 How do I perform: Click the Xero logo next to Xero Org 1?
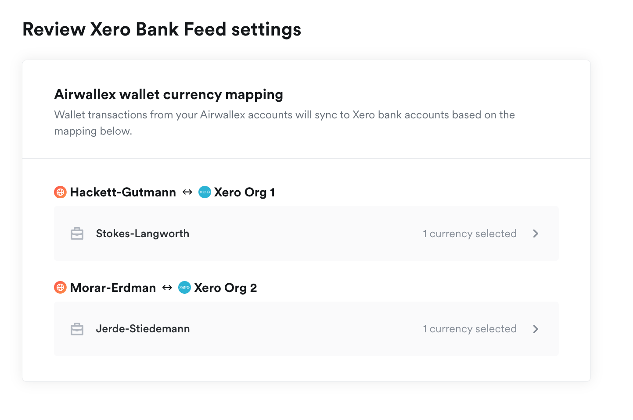click(x=205, y=192)
